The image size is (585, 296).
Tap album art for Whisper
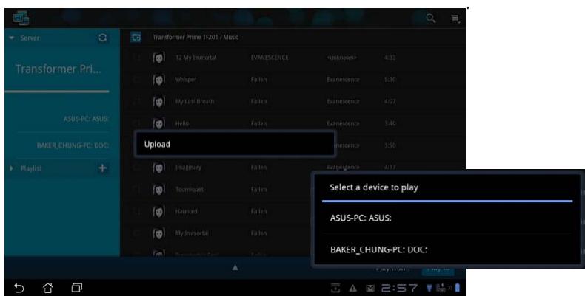click(159, 80)
